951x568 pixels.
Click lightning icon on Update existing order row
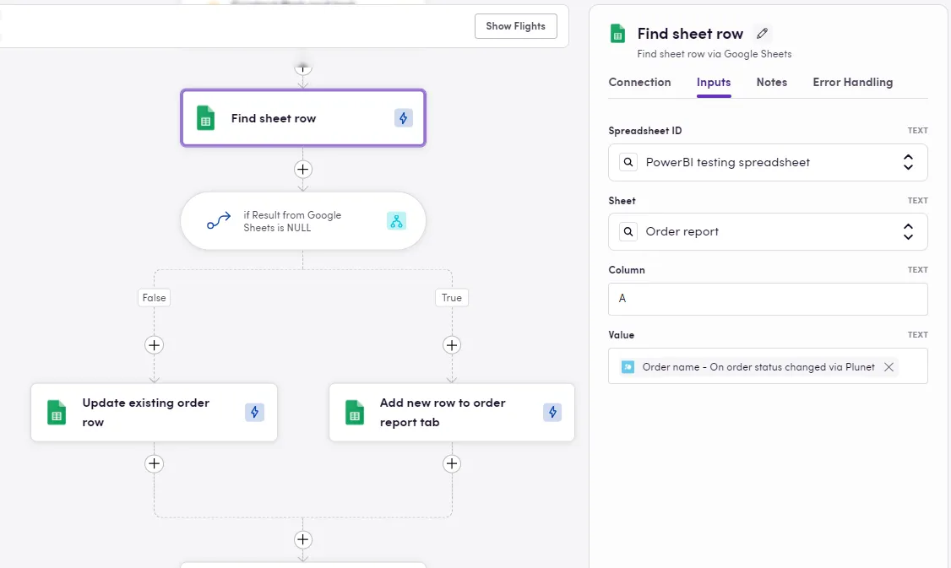pos(254,412)
